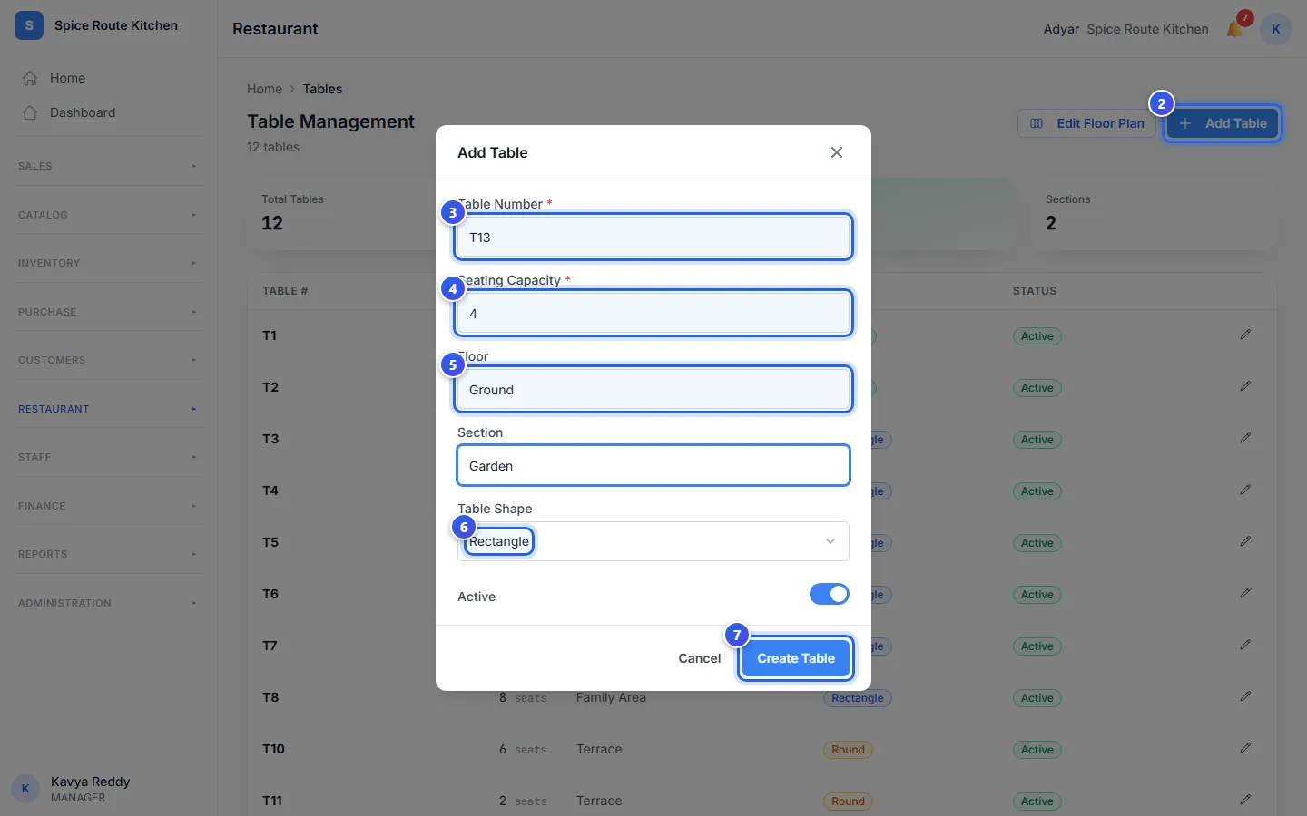This screenshot has height=816, width=1307.
Task: Click the Dashboard icon in sidebar
Action: pos(30,112)
